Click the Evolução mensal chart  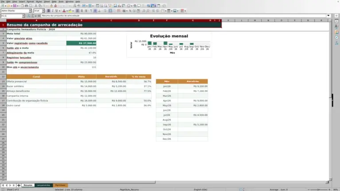(x=169, y=44)
